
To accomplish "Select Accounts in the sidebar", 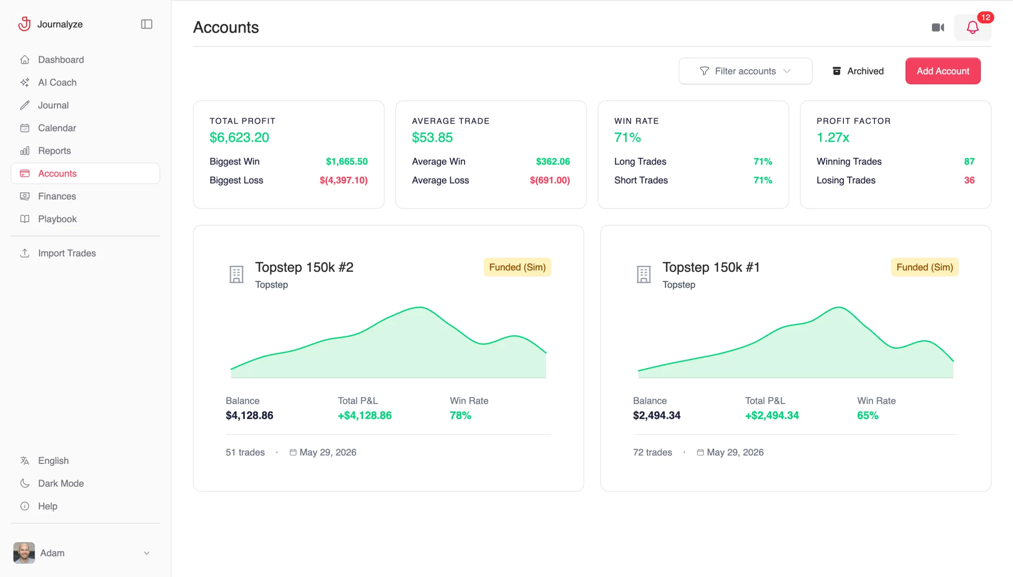I will point(85,173).
